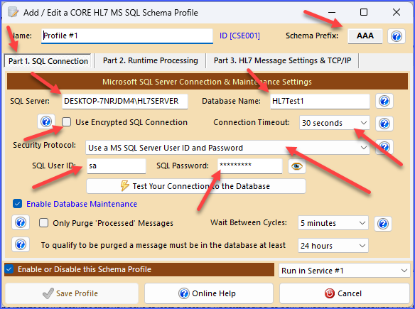
Task: Toggle Use Encrypted SQL Connection checkbox
Action: pyautogui.click(x=66, y=122)
